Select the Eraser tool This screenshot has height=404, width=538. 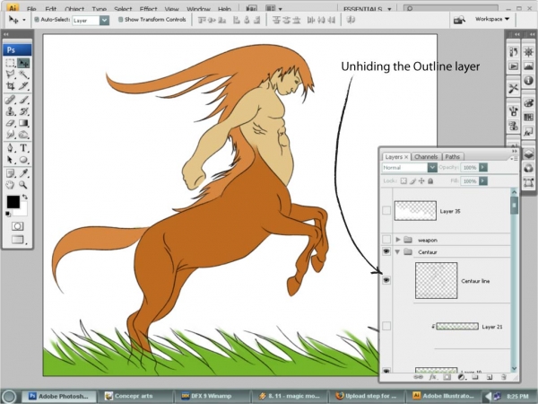[x=10, y=123]
